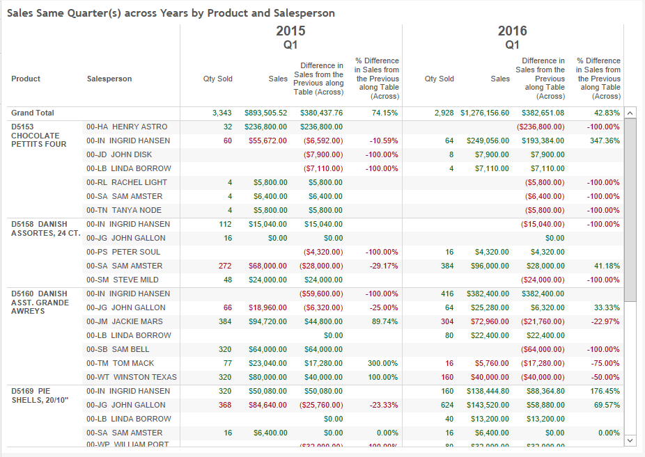Click Grand Total sales $1,276,156.60
645x457 pixels.
pyautogui.click(x=485, y=113)
